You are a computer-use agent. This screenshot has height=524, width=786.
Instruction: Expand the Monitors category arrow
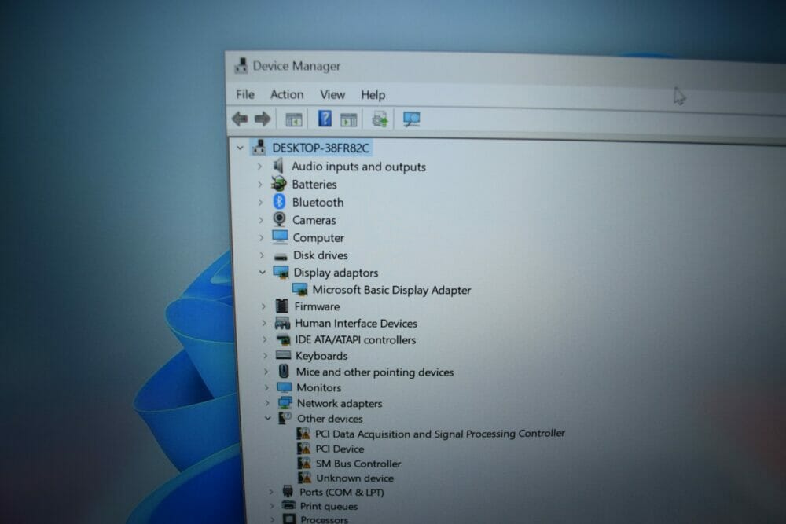pos(266,387)
